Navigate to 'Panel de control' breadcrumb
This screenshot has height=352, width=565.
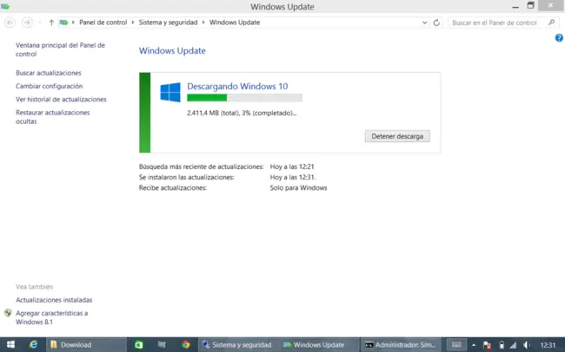coord(103,23)
